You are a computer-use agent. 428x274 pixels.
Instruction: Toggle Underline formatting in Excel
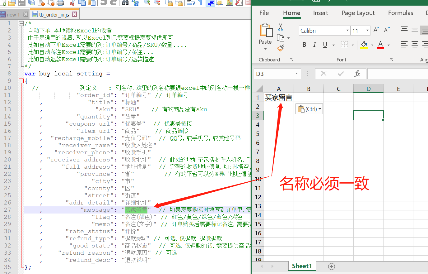tap(325, 45)
